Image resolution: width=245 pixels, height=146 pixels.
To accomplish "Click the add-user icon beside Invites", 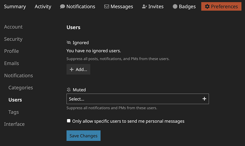I will tap(144, 6).
